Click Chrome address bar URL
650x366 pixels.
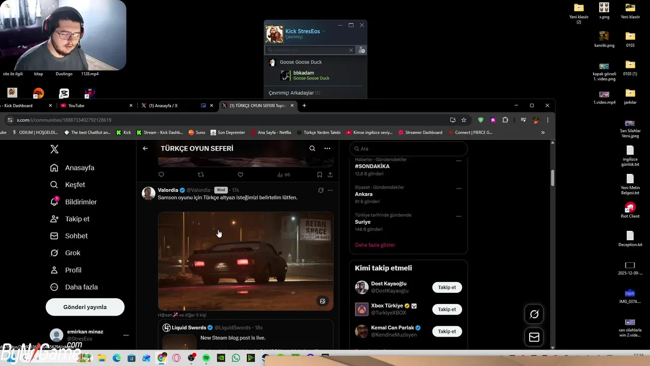(64, 120)
